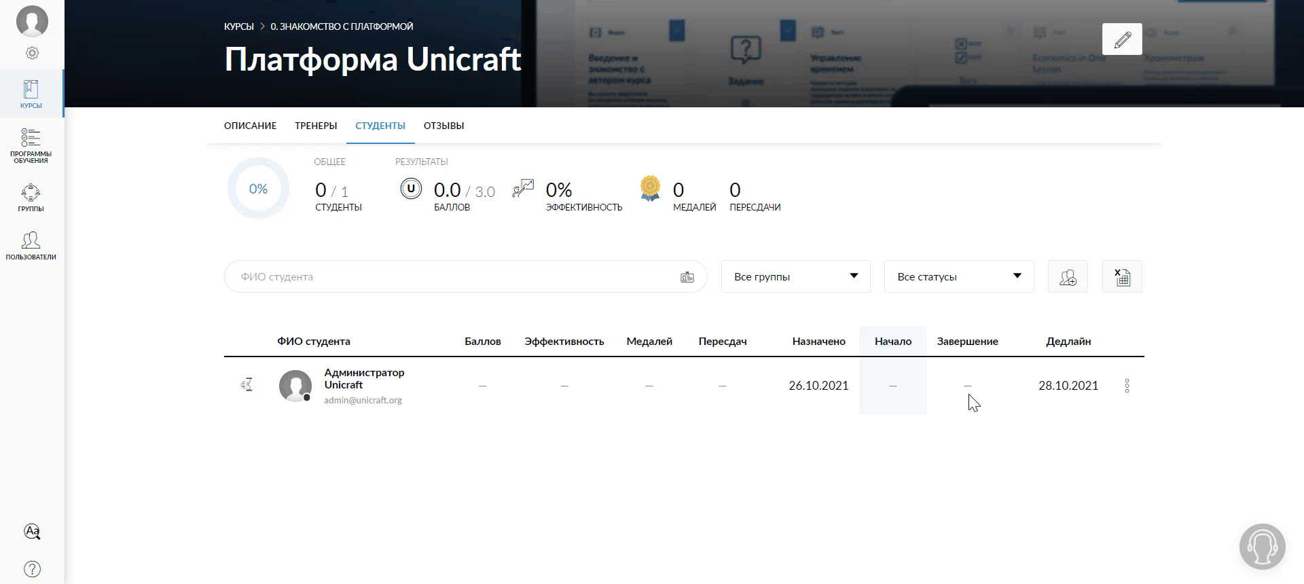Click the ID card icon in search field
The height and width of the screenshot is (584, 1304).
[687, 277]
